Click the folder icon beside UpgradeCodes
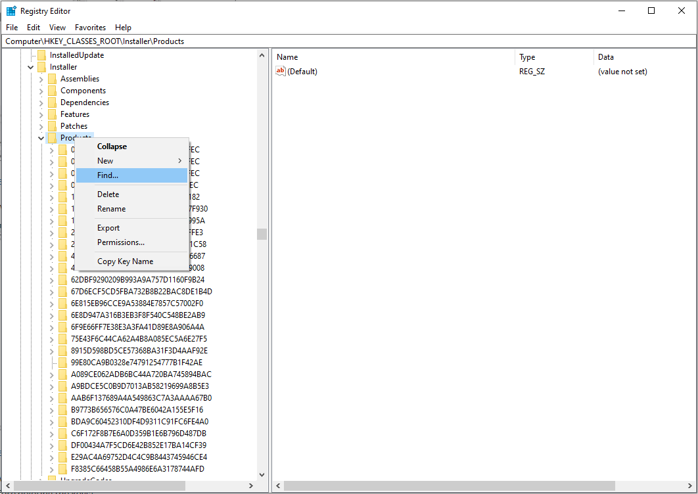 click(x=53, y=480)
